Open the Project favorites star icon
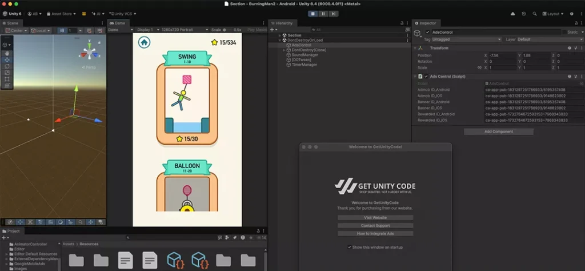 (251, 237)
